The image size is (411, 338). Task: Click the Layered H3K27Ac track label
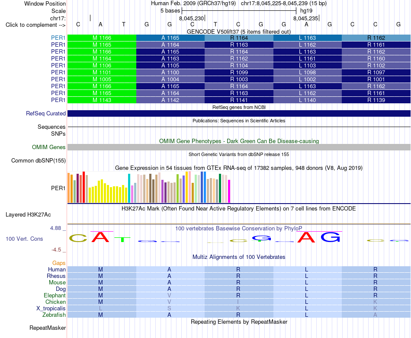tap(28, 215)
